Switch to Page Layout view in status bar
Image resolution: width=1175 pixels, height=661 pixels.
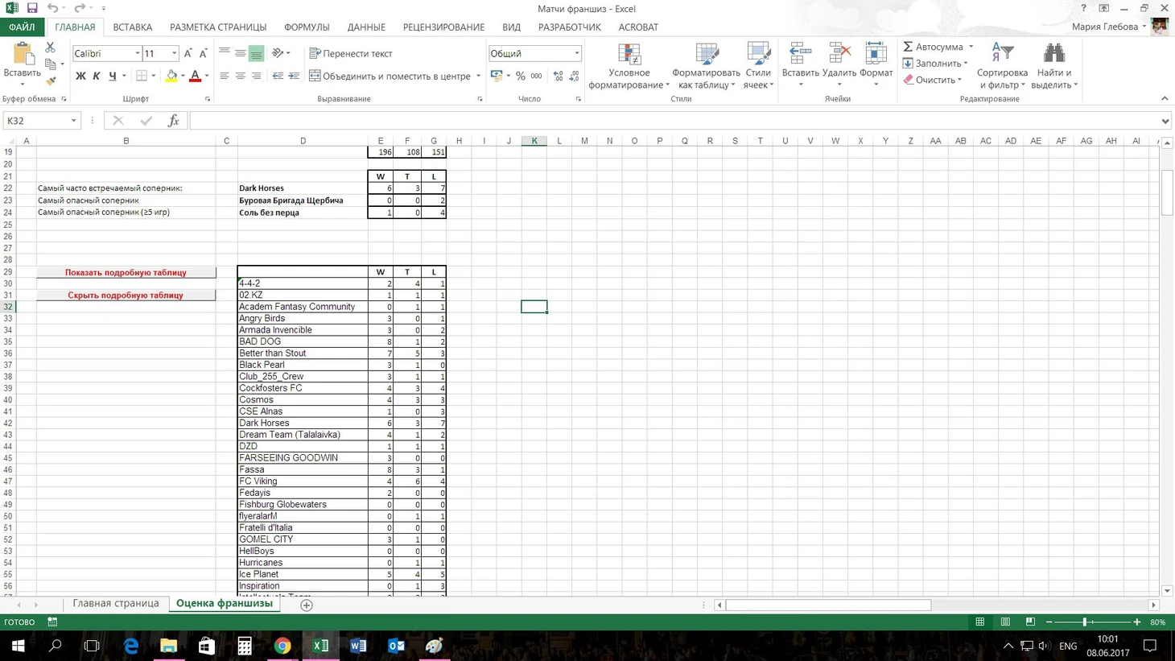point(1005,622)
